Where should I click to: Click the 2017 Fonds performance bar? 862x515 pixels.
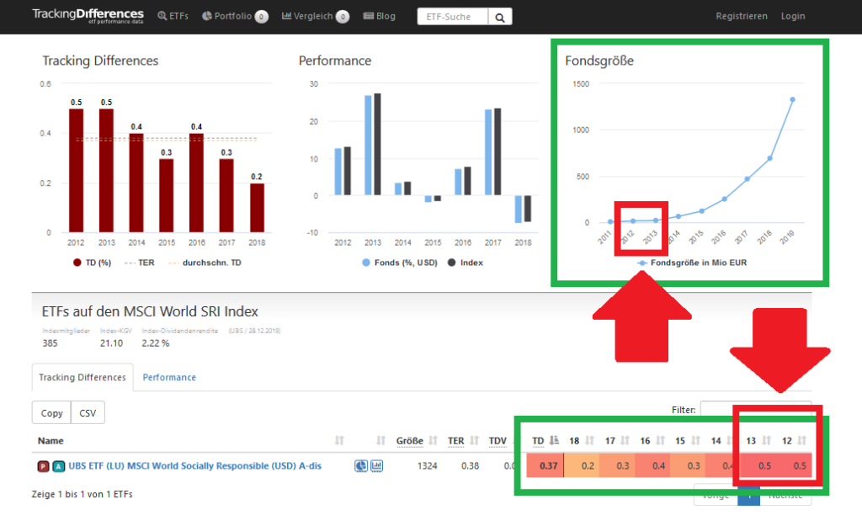[488, 152]
